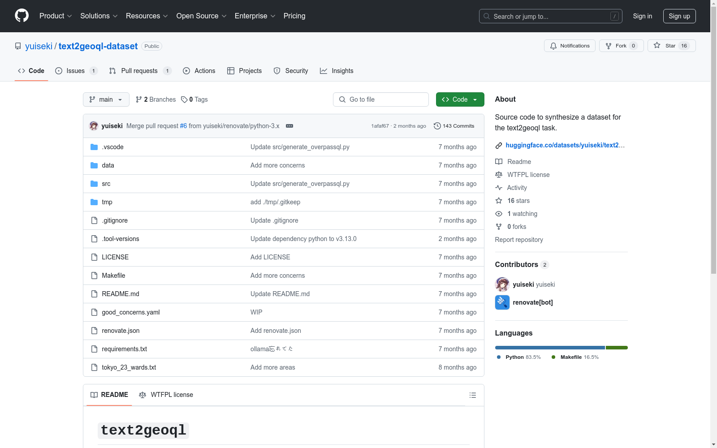The width and height of the screenshot is (717, 448).
Task: Switch to the Pull requests tab
Action: 140,71
